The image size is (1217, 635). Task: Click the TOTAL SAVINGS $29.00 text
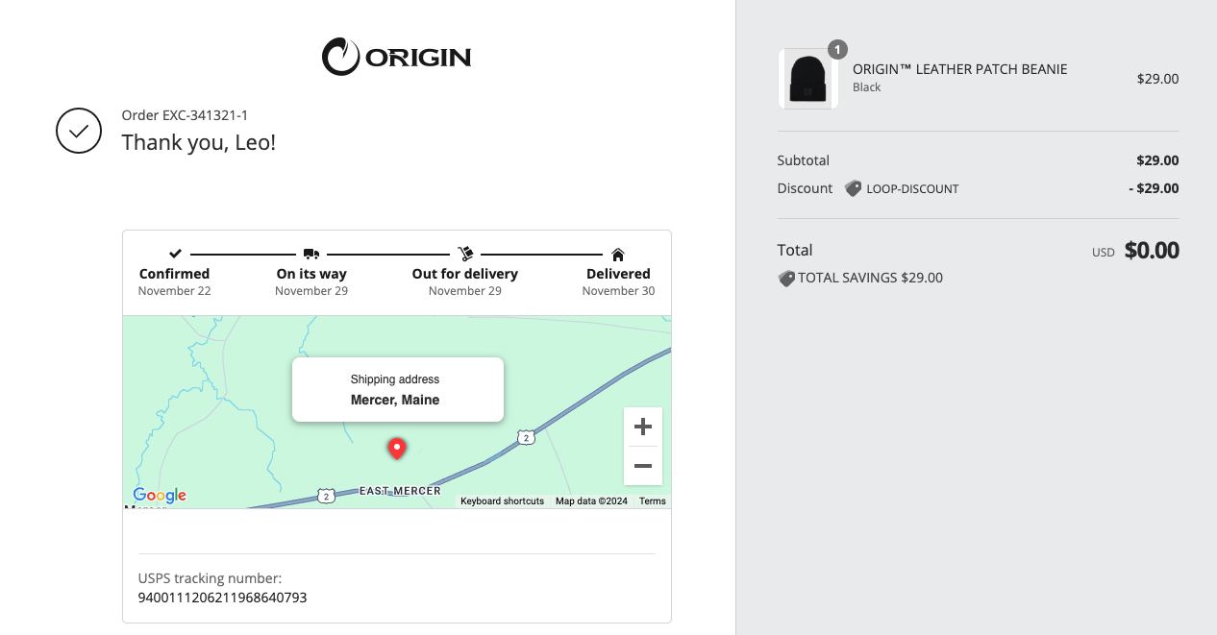pos(870,279)
